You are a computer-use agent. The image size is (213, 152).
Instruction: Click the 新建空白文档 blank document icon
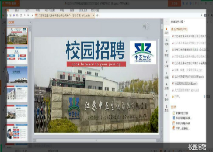pos(173,113)
